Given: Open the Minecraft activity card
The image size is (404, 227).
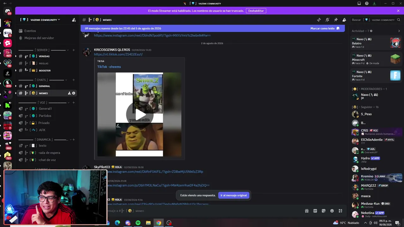Looking at the screenshot, I should (377, 59).
